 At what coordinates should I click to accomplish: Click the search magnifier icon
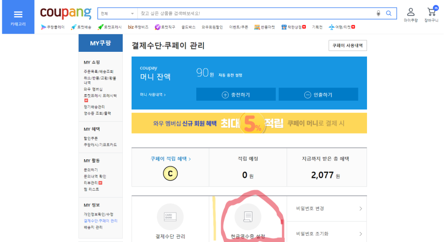pyautogui.click(x=389, y=13)
